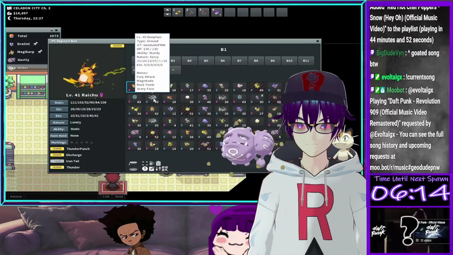Screen dimensions: 453x255
Task: Select the level 9 Pokémon in box
Action: pyautogui.click(x=135, y=134)
